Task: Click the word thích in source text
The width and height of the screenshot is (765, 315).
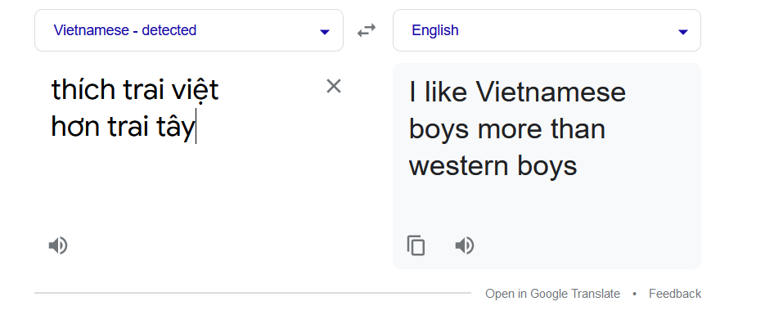Action: [x=83, y=90]
